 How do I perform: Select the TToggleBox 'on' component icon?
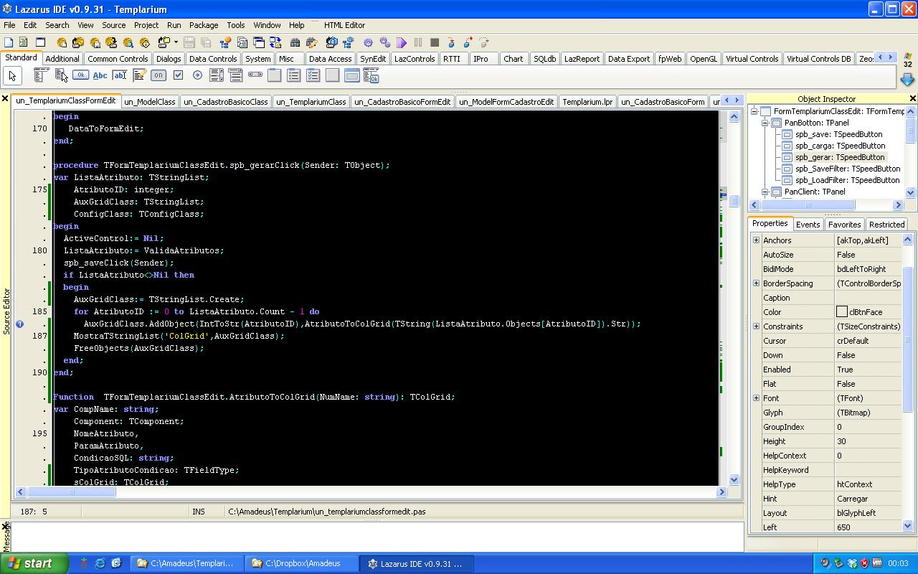[158, 75]
